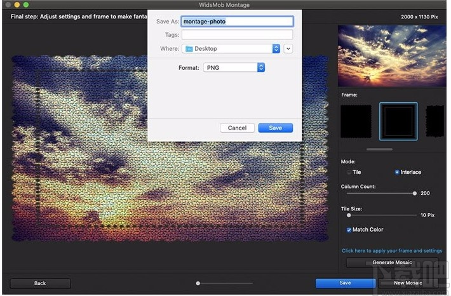
Task: Click the Column Count value 200
Action: tap(425, 193)
